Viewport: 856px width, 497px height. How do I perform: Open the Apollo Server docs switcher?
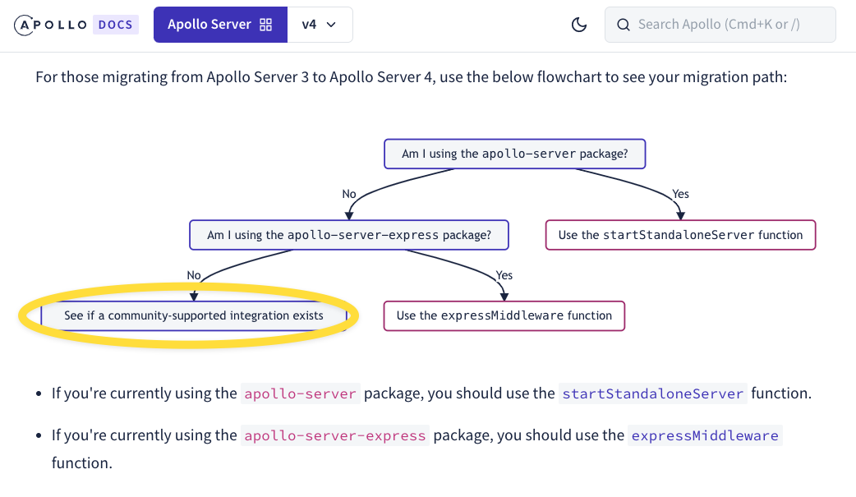[x=220, y=25]
